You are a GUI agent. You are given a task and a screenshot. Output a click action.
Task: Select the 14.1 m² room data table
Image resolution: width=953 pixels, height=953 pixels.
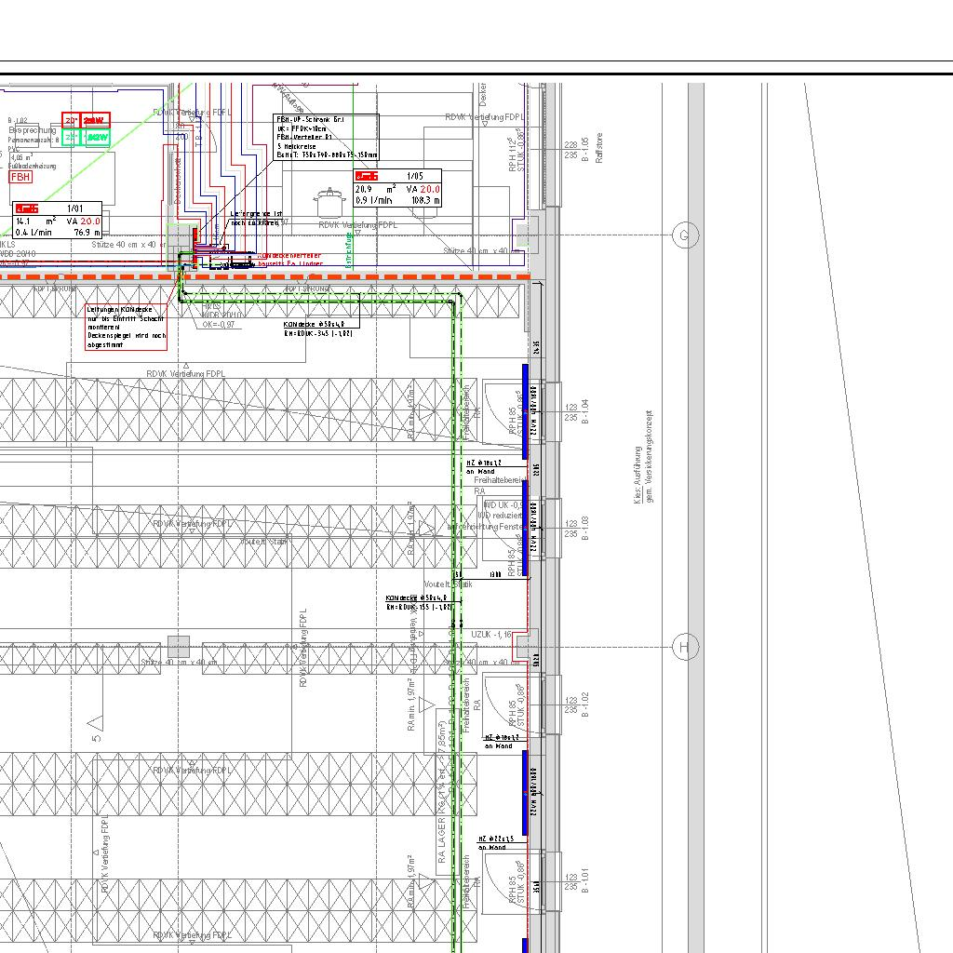(x=58, y=226)
